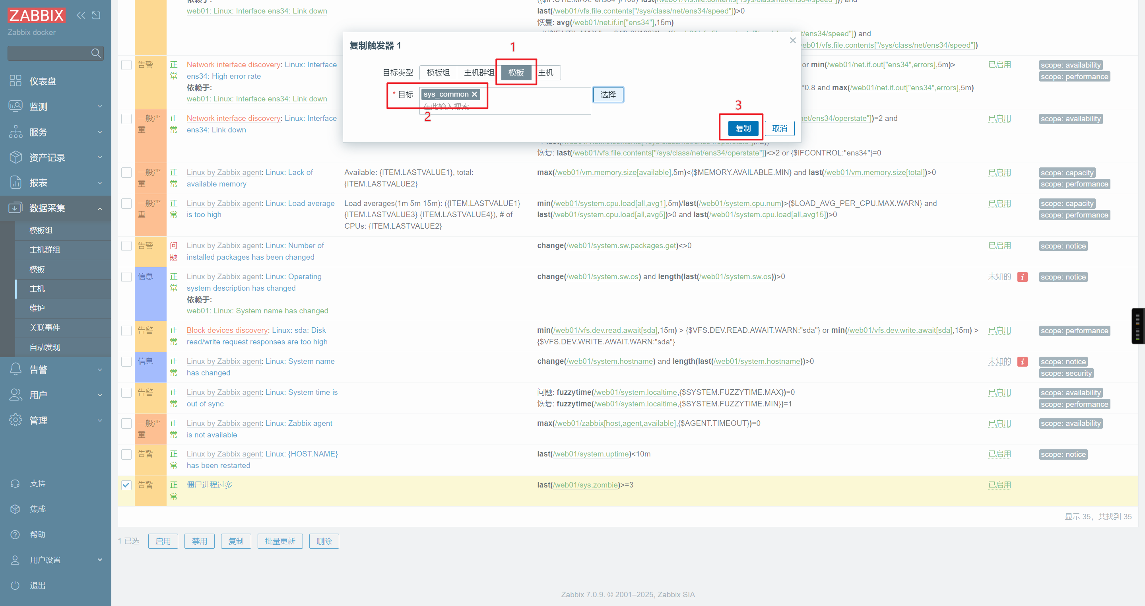Image resolution: width=1145 pixels, height=606 pixels.
Task: Open 支持 support link
Action: pyautogui.click(x=37, y=483)
